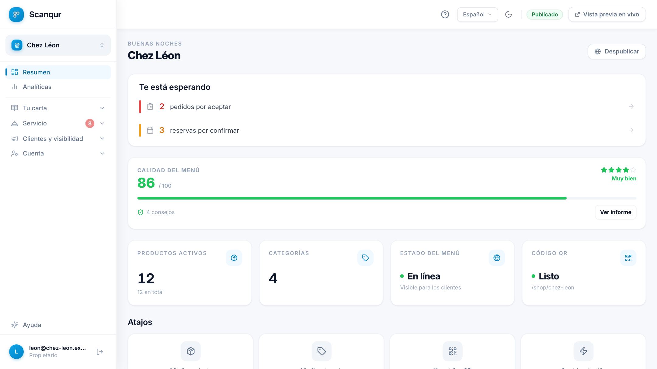Click the Despublicar button
Image resolution: width=657 pixels, height=369 pixels.
pos(617,51)
